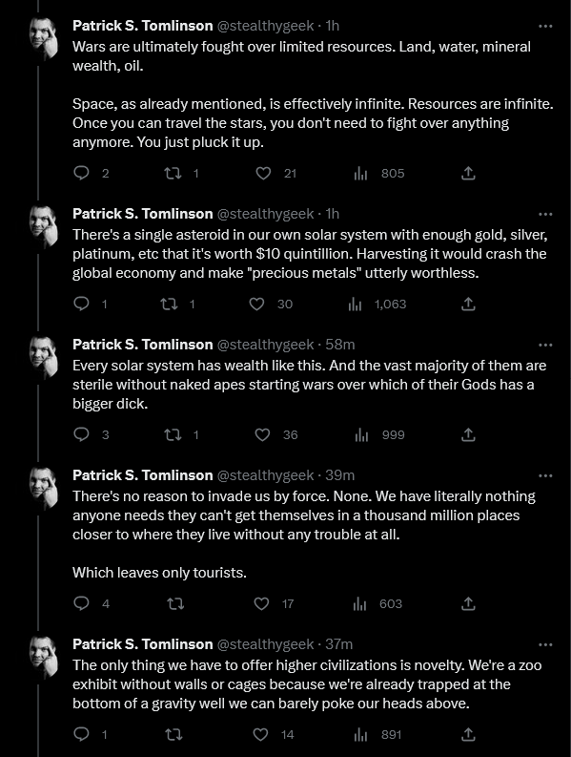The image size is (571, 757).
Task: Open the three-dot menu on the 37m tweet
Action: (x=545, y=644)
